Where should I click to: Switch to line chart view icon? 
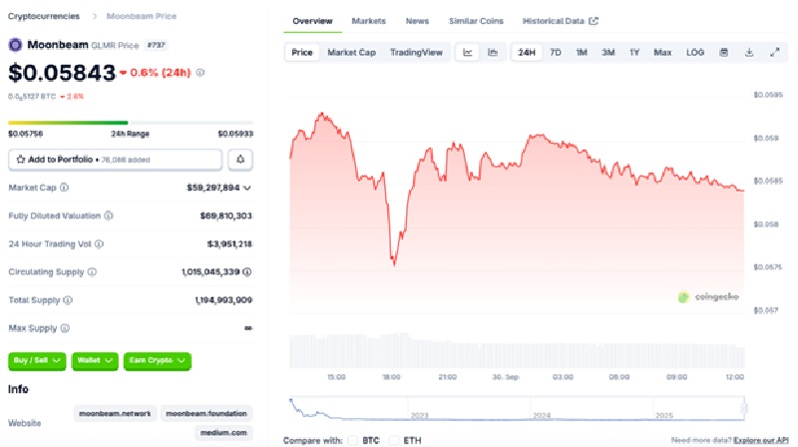coord(468,52)
